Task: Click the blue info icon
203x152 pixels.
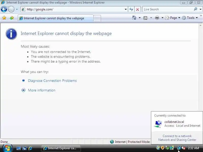Action: (11, 34)
